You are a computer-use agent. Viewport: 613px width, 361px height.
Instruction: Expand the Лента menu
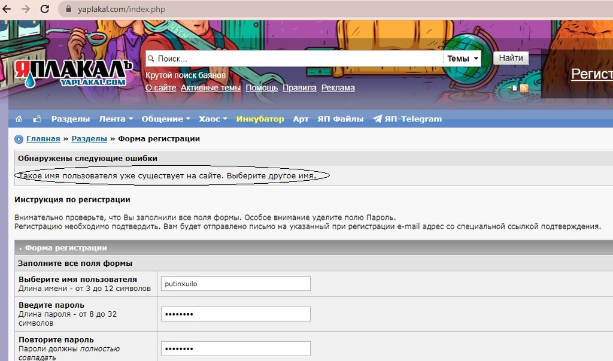(116, 119)
